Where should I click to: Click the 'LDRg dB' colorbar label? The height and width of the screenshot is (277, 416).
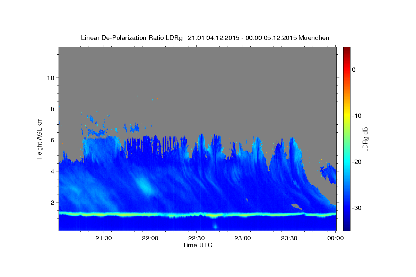365,139
